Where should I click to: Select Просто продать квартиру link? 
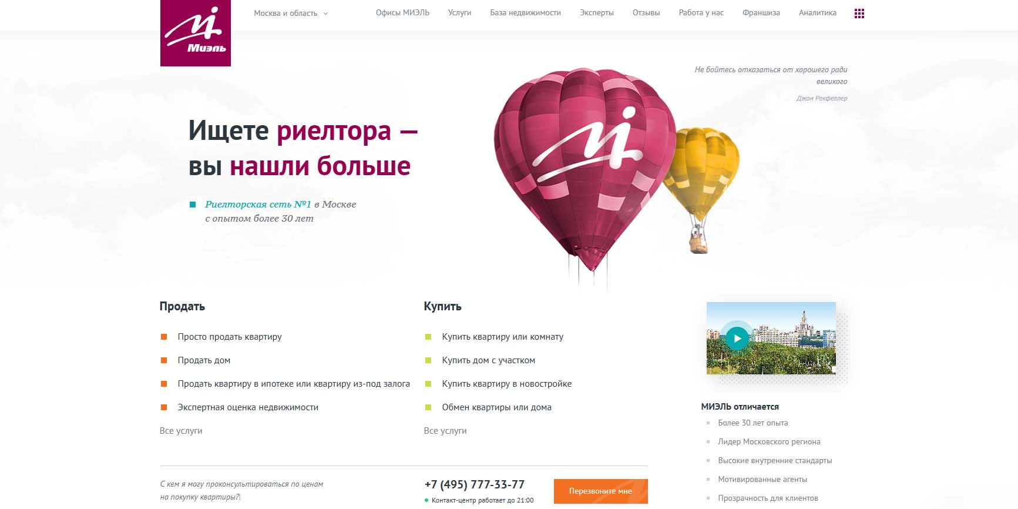tap(230, 337)
